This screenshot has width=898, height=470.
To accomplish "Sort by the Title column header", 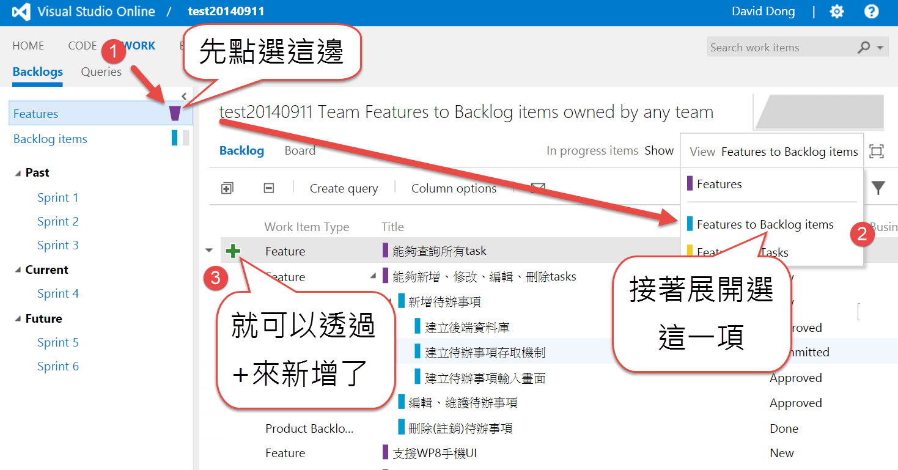I will 392,227.
